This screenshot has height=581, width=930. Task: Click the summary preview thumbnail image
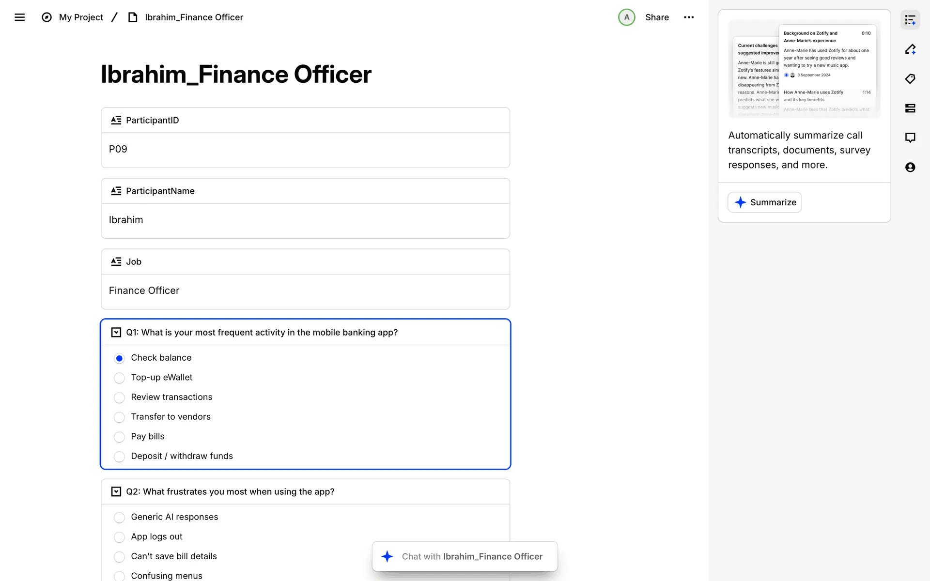click(804, 69)
